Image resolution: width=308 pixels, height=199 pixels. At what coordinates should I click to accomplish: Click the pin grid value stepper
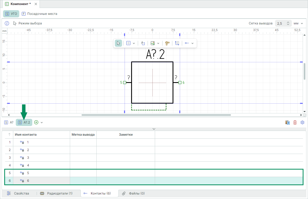pos(288,23)
